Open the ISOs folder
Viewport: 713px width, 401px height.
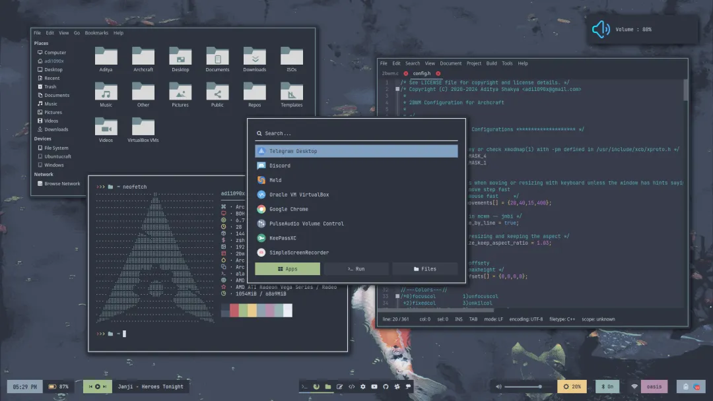(292, 59)
